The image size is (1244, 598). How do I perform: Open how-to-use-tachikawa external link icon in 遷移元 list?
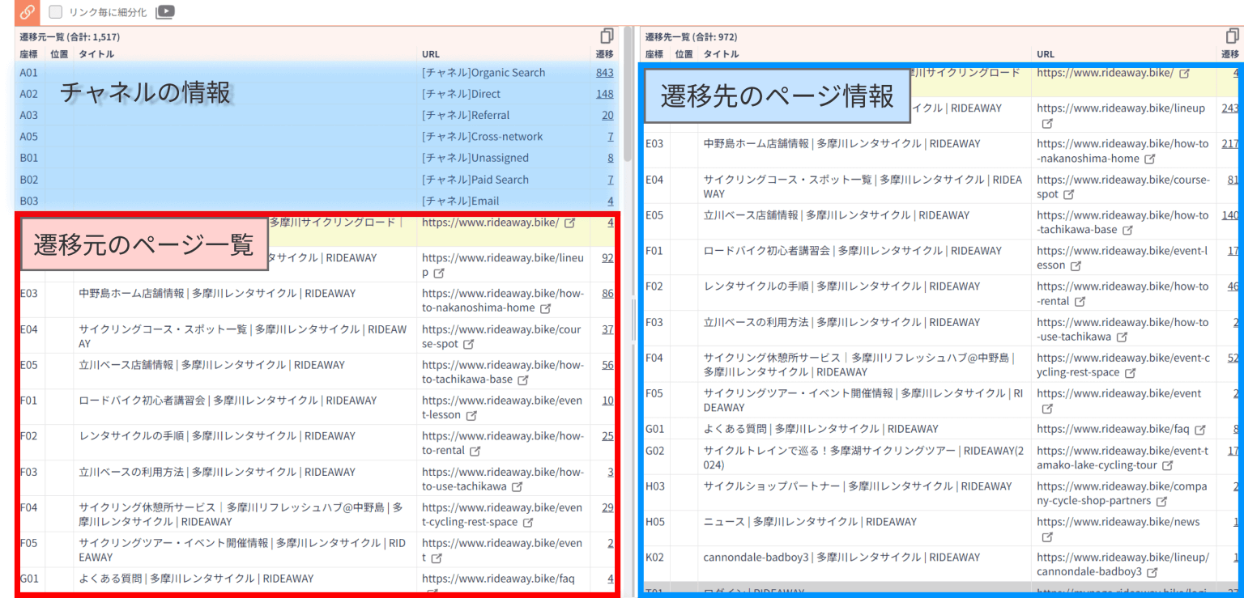(x=517, y=486)
